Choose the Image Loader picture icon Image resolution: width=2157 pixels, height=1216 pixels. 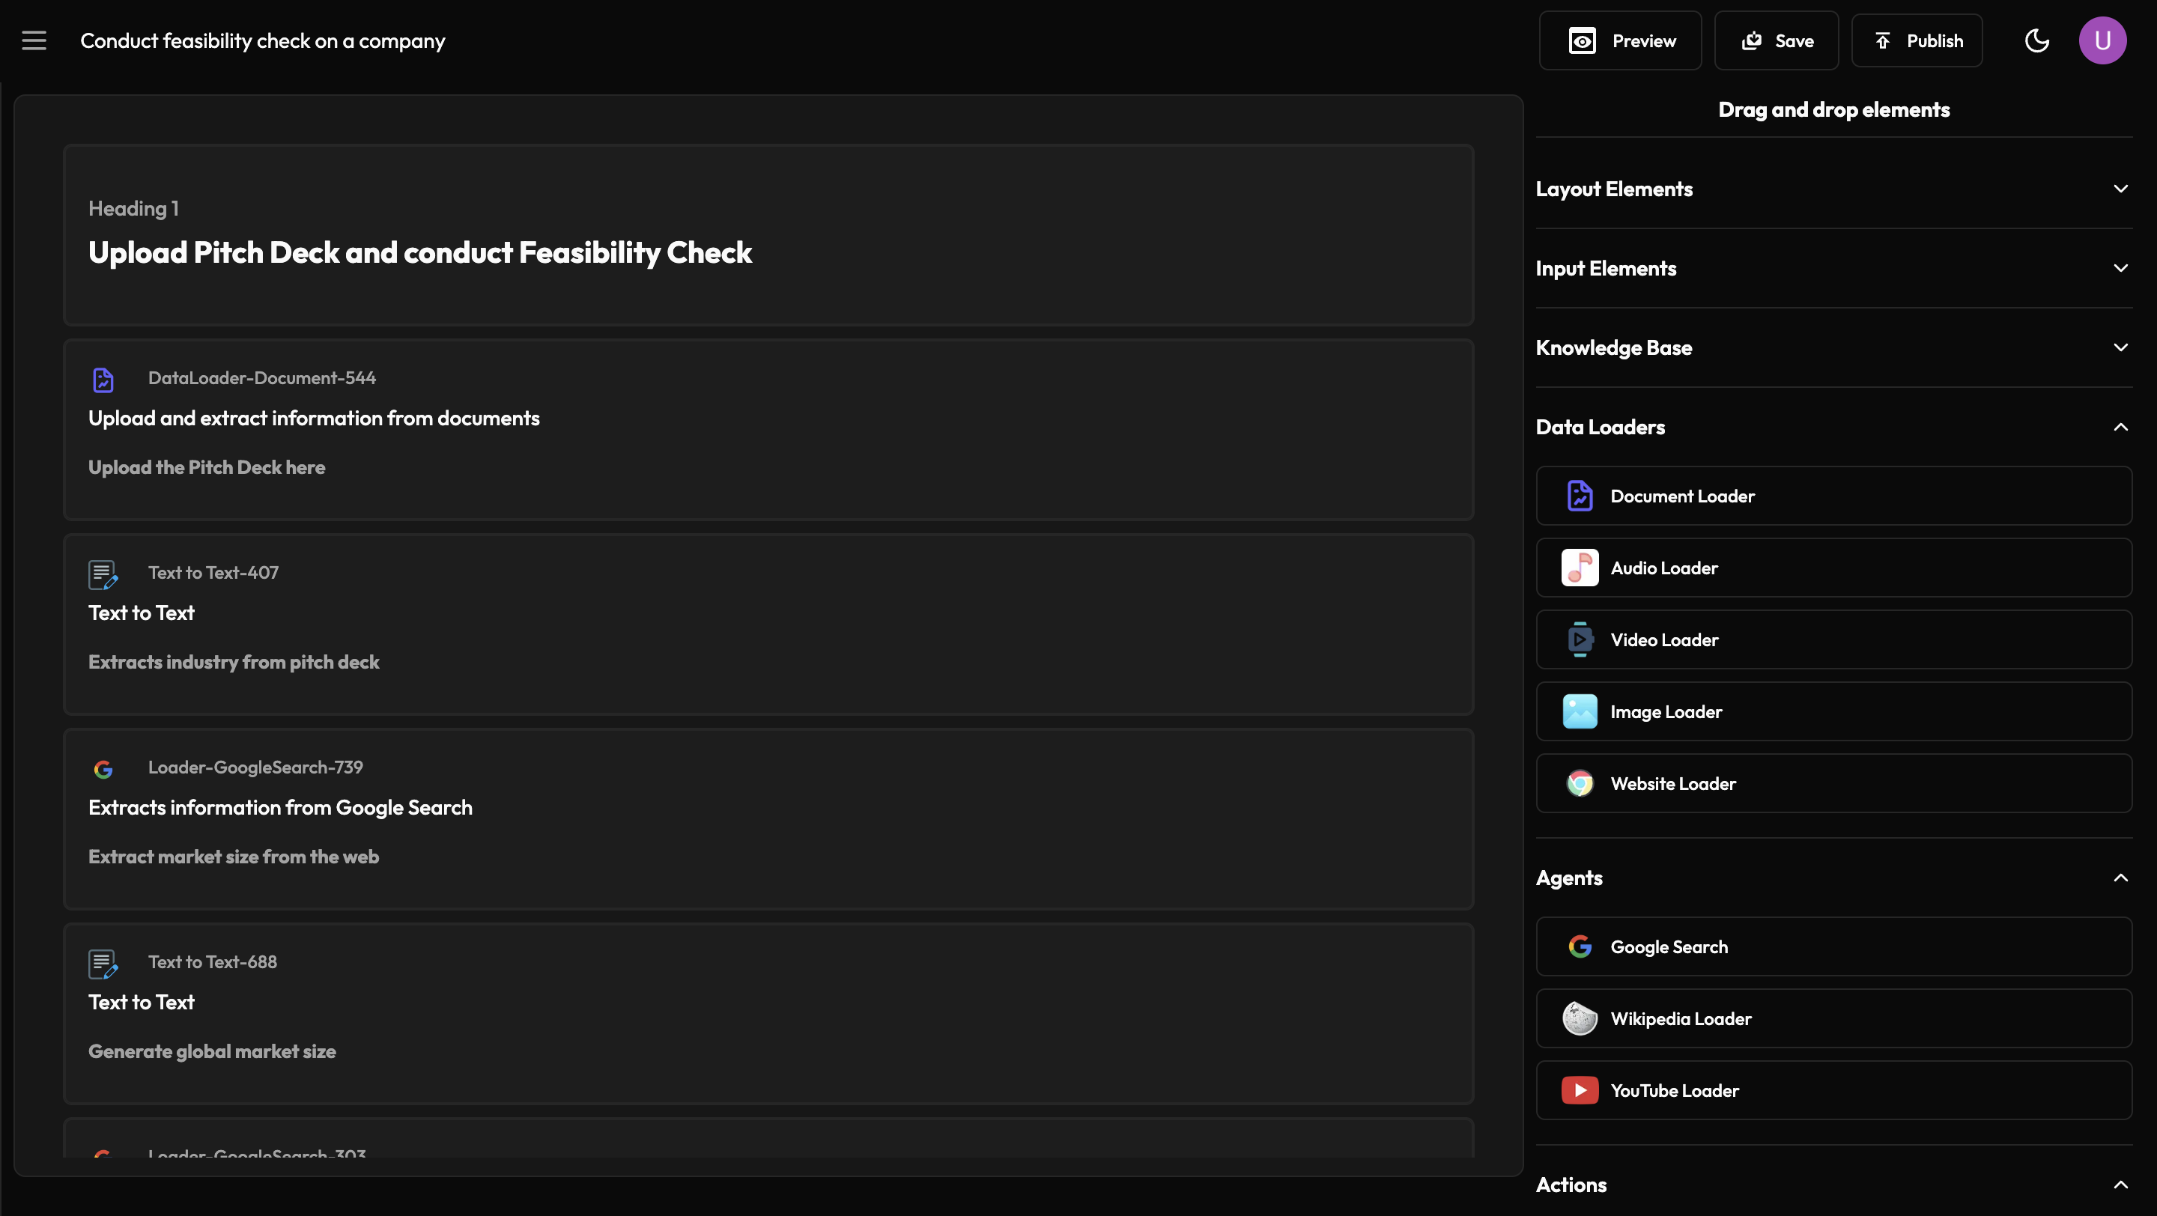coord(1580,712)
